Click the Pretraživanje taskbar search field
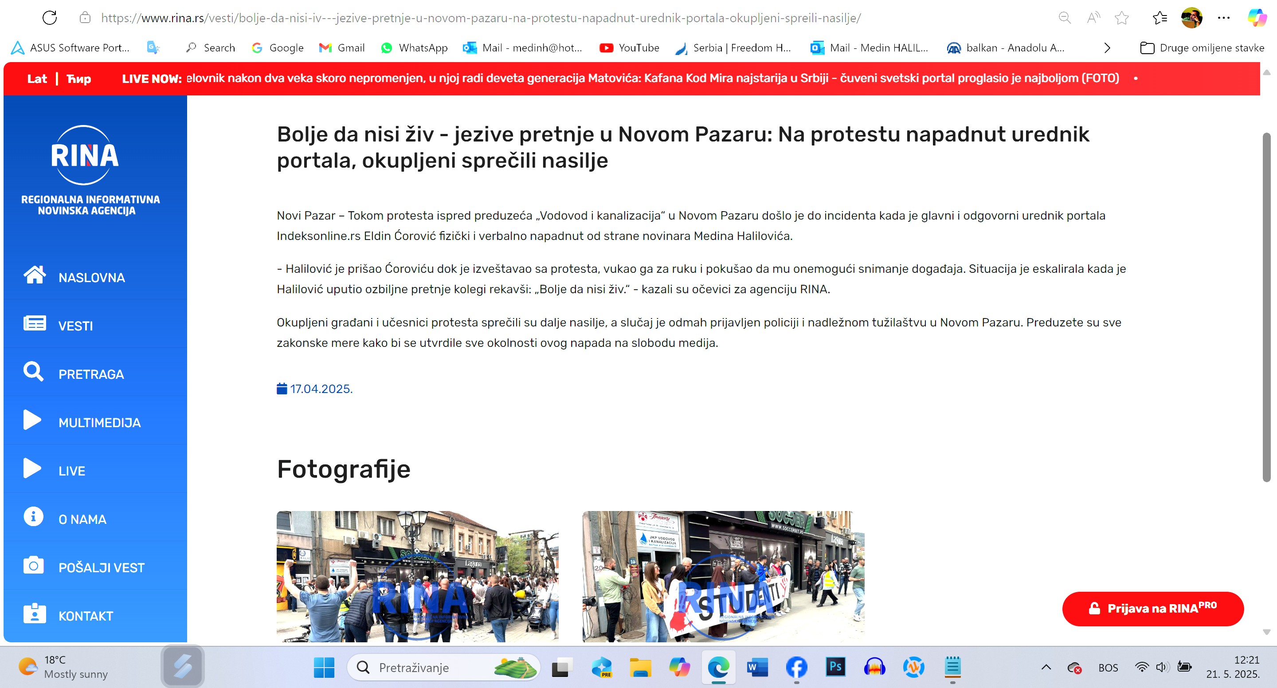 point(431,668)
